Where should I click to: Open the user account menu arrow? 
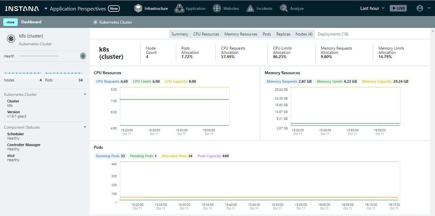click(x=429, y=9)
